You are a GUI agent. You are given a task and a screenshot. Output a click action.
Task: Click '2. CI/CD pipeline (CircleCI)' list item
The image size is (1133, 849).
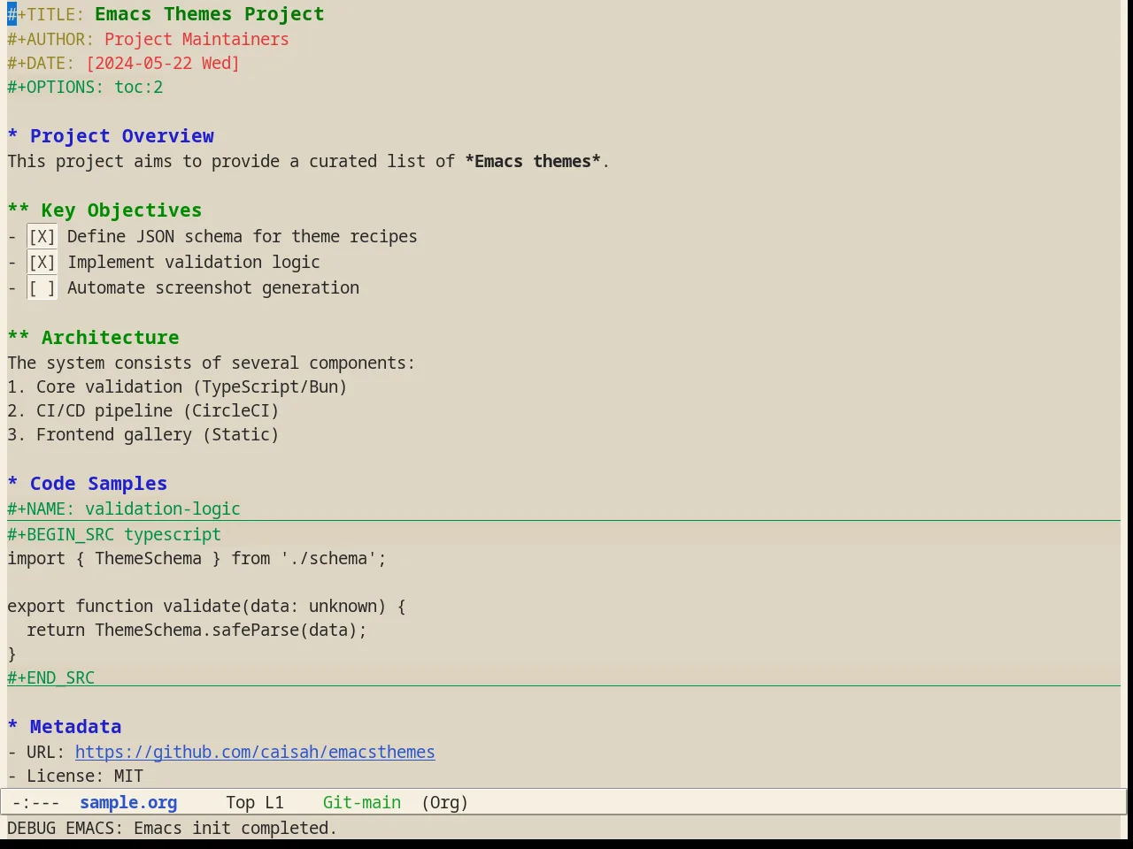tap(143, 410)
